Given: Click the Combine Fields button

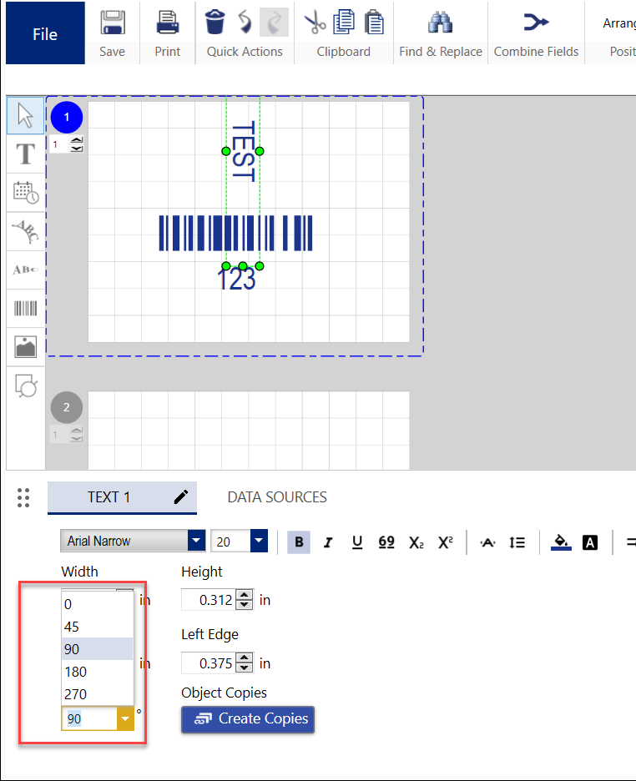Looking at the screenshot, I should pos(536,32).
